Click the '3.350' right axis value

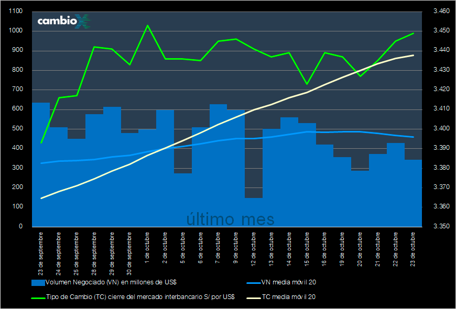441,226
